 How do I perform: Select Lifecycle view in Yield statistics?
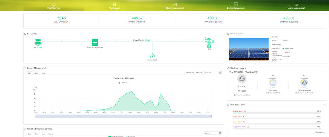click(x=51, y=134)
